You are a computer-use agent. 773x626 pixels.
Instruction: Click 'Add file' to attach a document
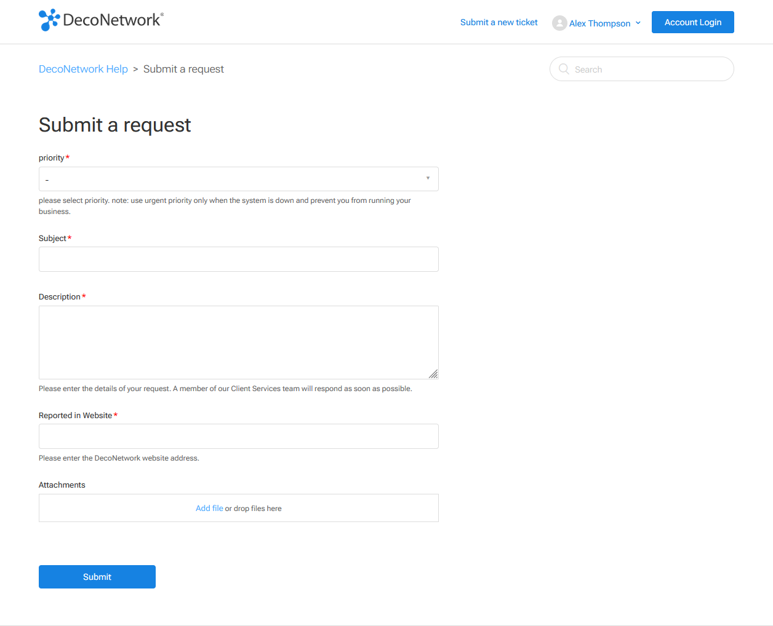[209, 508]
